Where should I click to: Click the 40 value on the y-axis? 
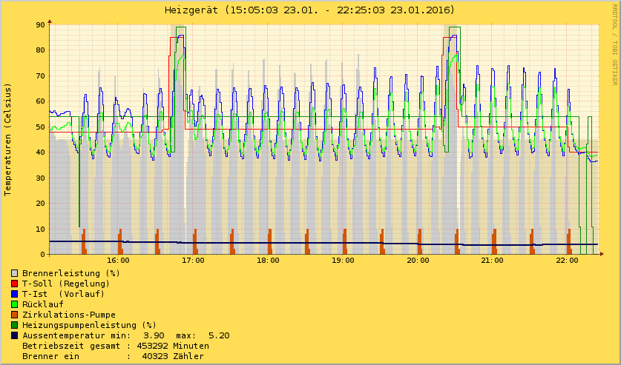pyautogui.click(x=40, y=152)
